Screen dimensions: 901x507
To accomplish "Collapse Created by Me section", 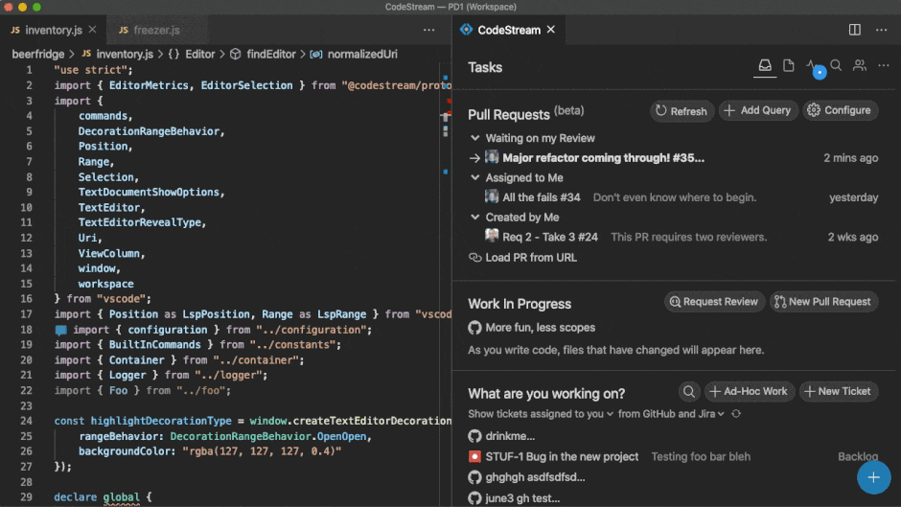I will point(474,218).
